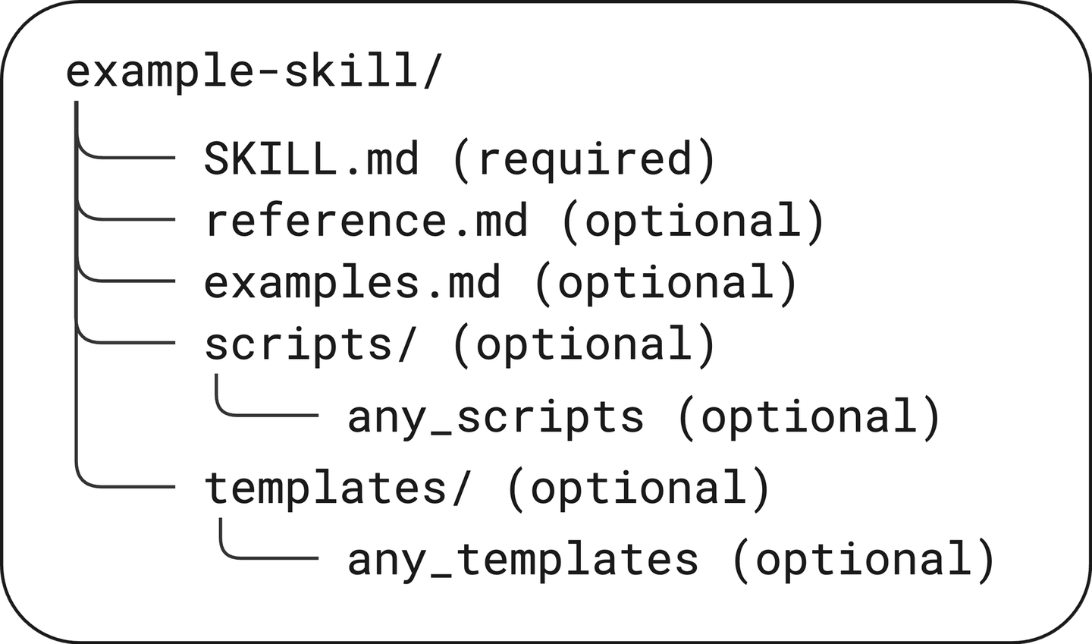Select the examples.md file entry
Image resolution: width=1092 pixels, height=644 pixels.
click(353, 282)
